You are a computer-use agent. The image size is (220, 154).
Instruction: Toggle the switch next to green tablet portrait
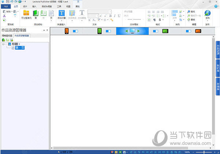(x=108, y=31)
